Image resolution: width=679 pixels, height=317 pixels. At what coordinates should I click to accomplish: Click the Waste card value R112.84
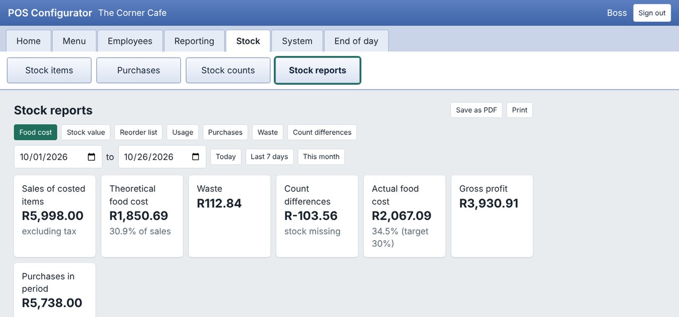[x=219, y=203]
